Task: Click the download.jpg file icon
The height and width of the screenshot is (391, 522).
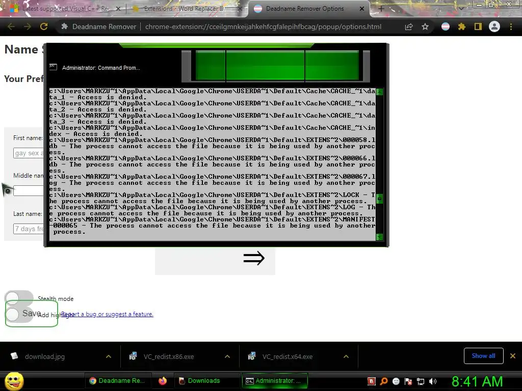Action: (x=14, y=356)
